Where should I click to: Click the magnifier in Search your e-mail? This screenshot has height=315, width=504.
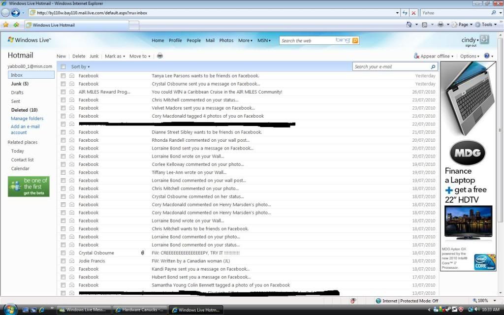pyautogui.click(x=433, y=66)
